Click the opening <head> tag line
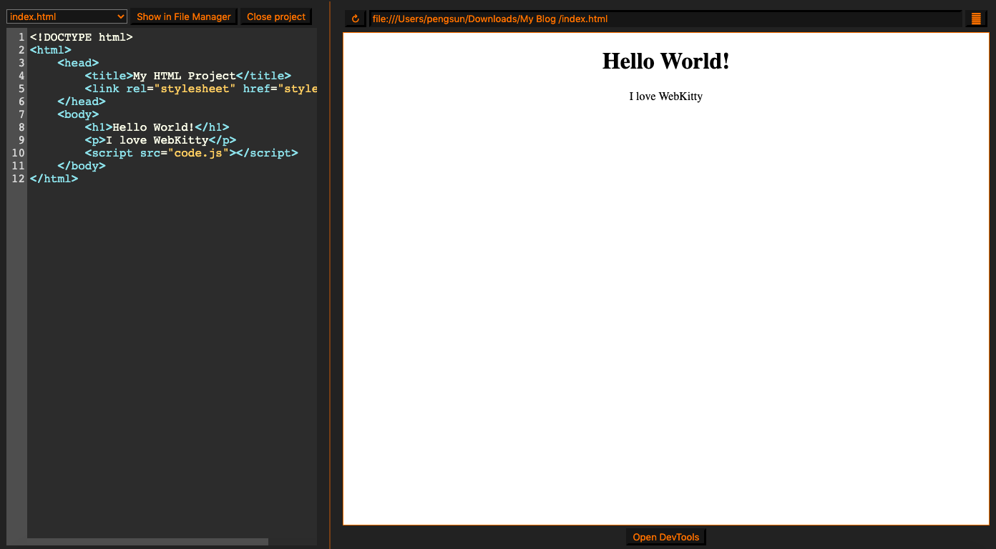This screenshot has width=996, height=549. coord(79,63)
